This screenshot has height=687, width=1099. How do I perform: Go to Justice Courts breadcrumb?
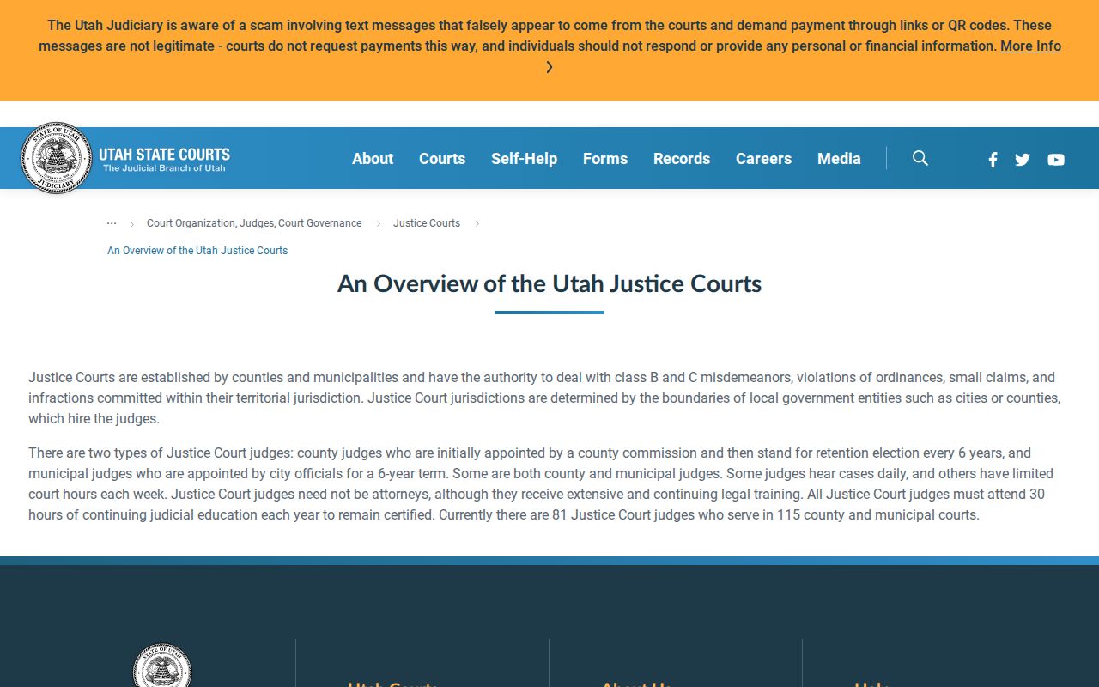pyautogui.click(x=427, y=223)
